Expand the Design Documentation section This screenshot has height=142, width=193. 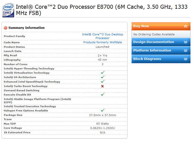tap(161, 42)
